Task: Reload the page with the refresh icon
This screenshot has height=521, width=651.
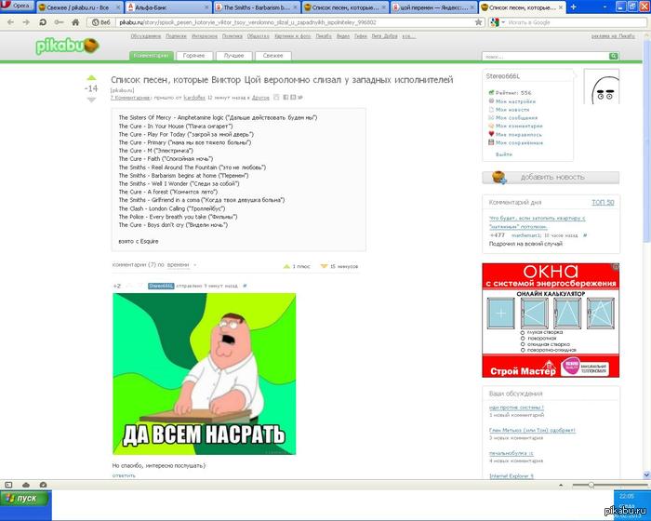Action: coord(43,22)
